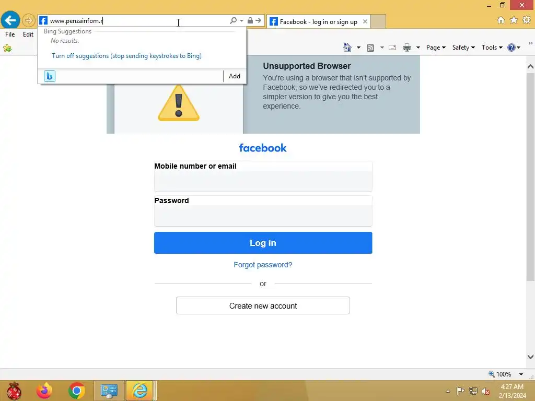Image resolution: width=535 pixels, height=401 pixels.
Task: Select the Bing search provider icon
Action: (50, 76)
